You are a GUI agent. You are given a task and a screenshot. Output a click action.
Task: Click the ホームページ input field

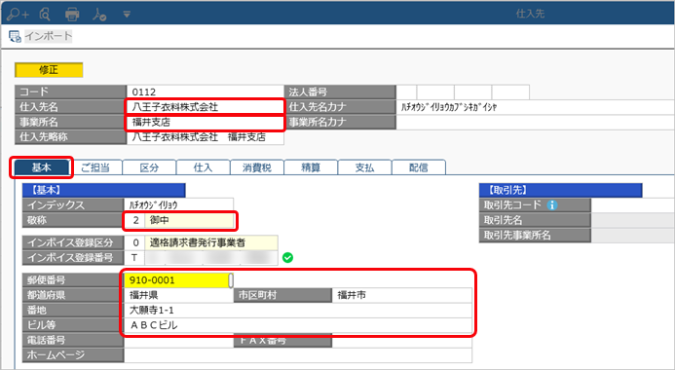click(298, 355)
